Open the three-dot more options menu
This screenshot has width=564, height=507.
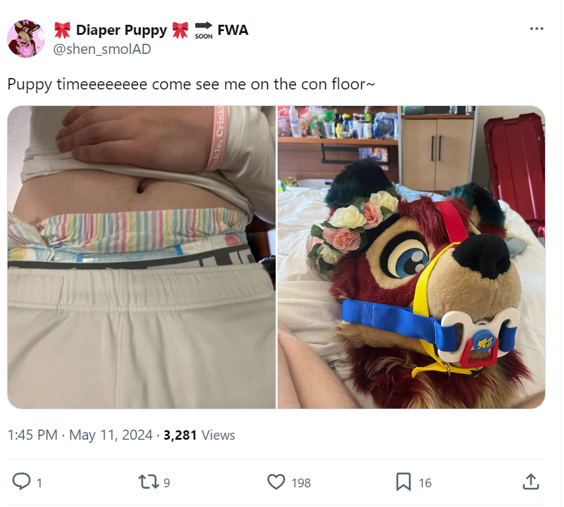536,29
